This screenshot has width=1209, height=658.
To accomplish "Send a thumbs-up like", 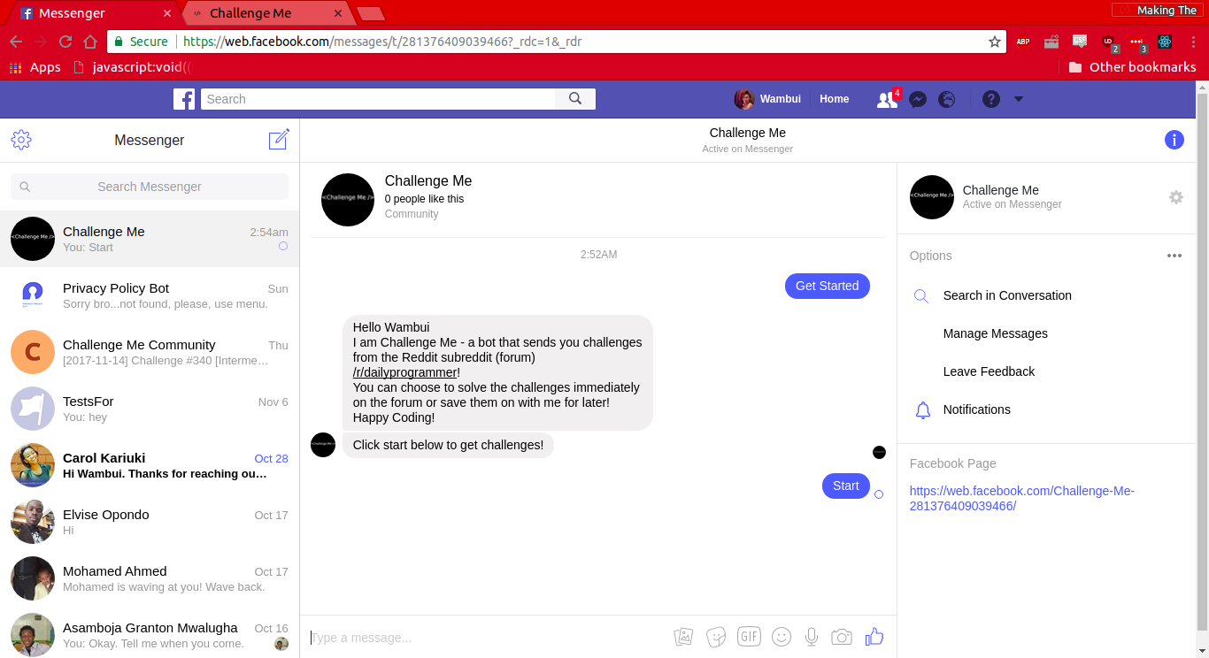I will point(874,637).
